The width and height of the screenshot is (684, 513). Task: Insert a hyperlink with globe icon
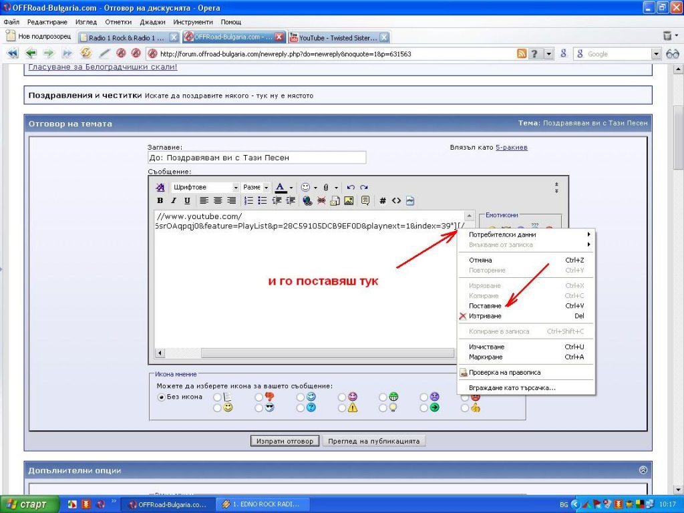(307, 200)
